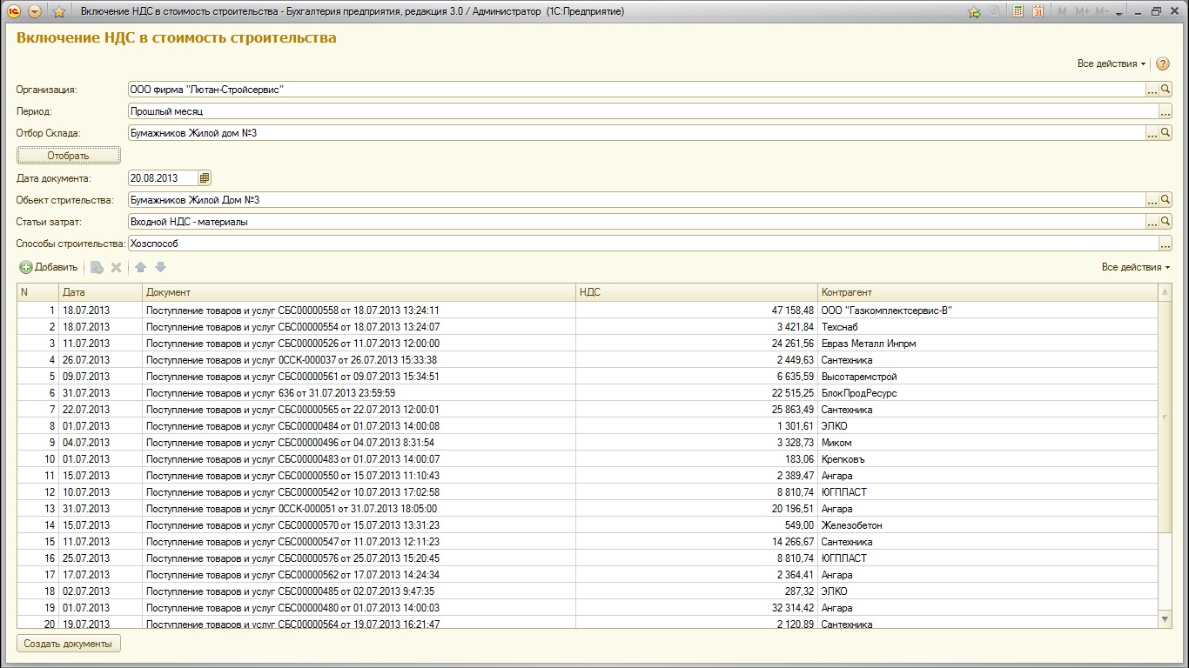Open organization record with magnifier icon

(x=1166, y=90)
